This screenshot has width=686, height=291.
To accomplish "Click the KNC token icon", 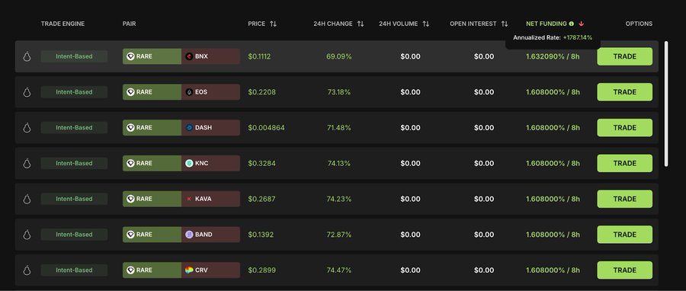I will coord(189,164).
